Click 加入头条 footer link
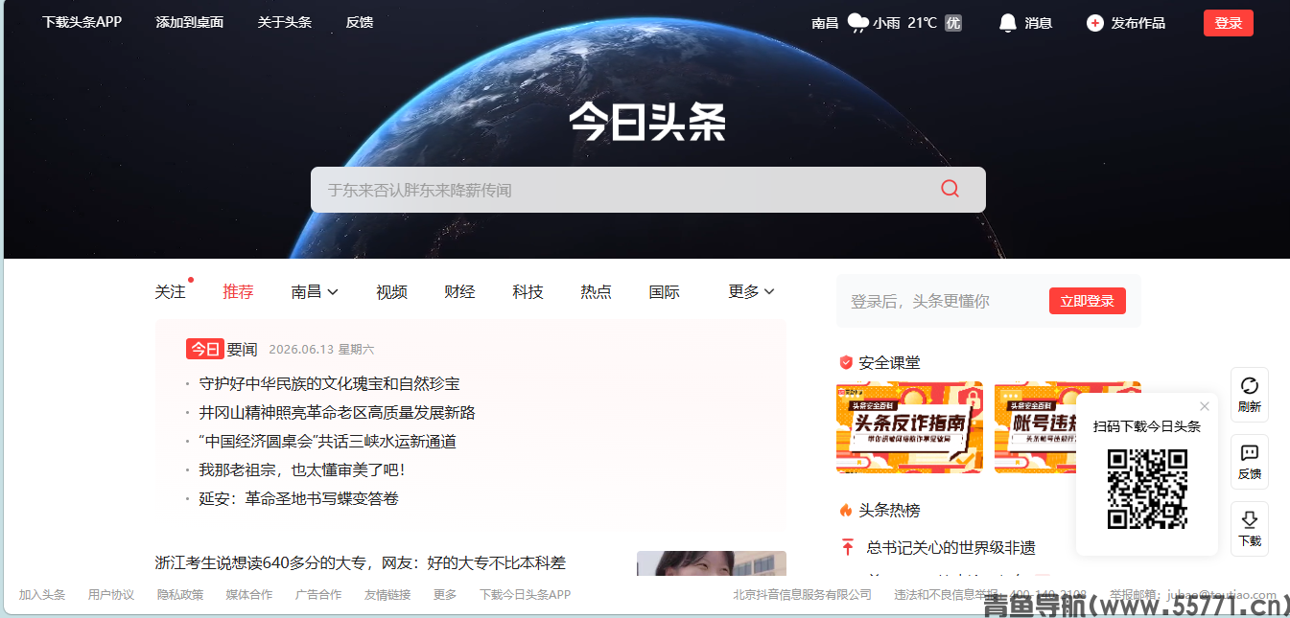The width and height of the screenshot is (1290, 618). point(42,594)
